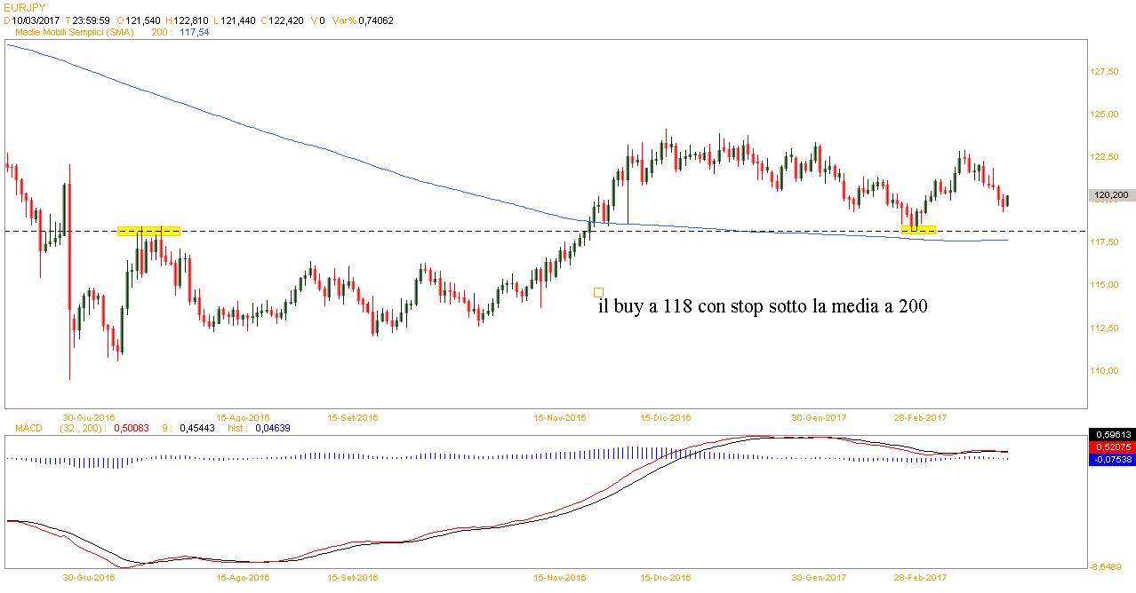Image resolution: width=1136 pixels, height=593 pixels.
Task: Click the 125,00 price axis label
Action: tap(1105, 114)
